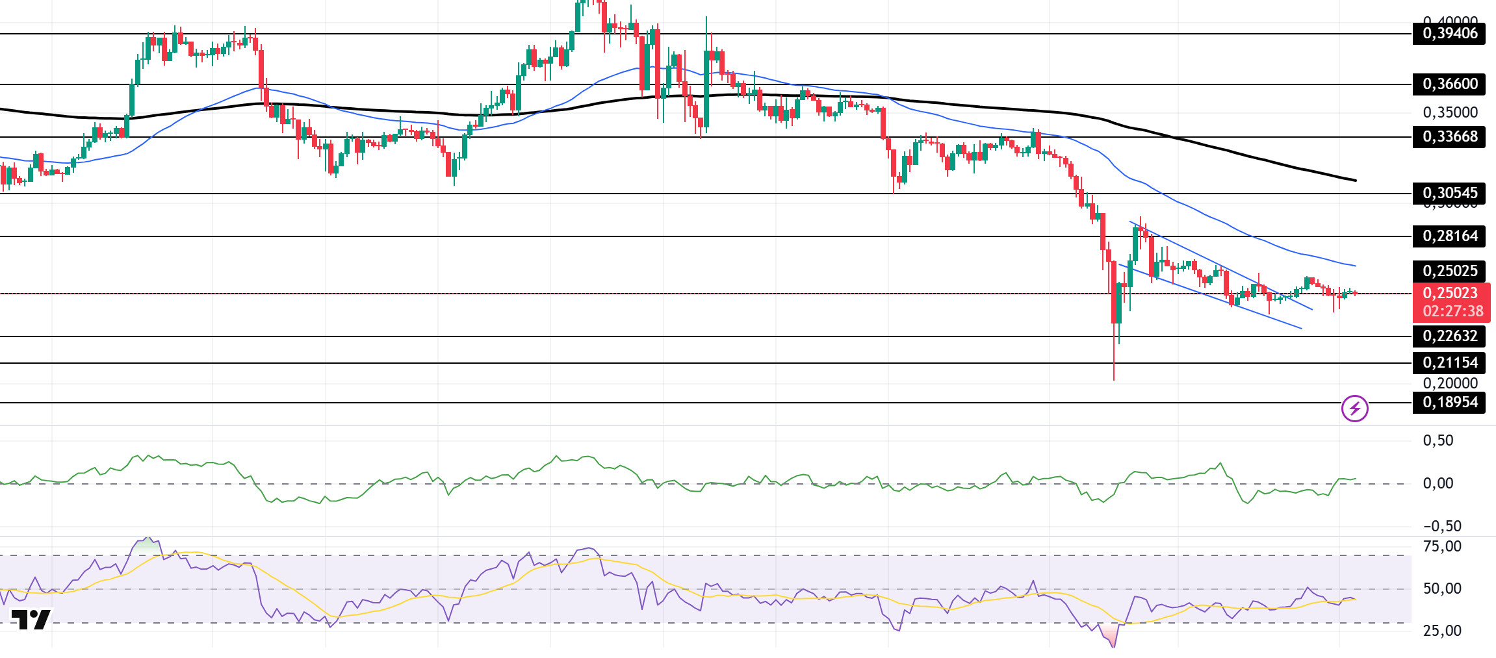This screenshot has height=658, width=1496.
Task: Select the 0,25025 price level label
Action: click(1449, 271)
